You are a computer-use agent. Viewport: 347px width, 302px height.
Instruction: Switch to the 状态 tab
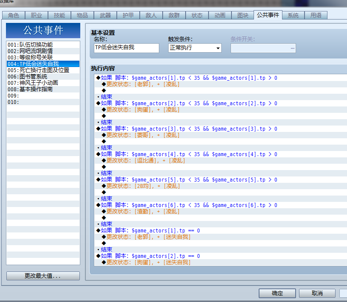pyautogui.click(x=197, y=15)
